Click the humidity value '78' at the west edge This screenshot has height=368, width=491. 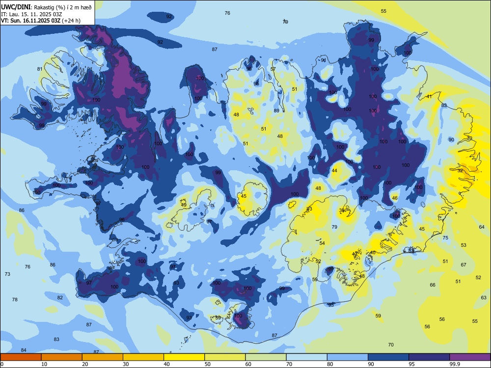(x=15, y=300)
